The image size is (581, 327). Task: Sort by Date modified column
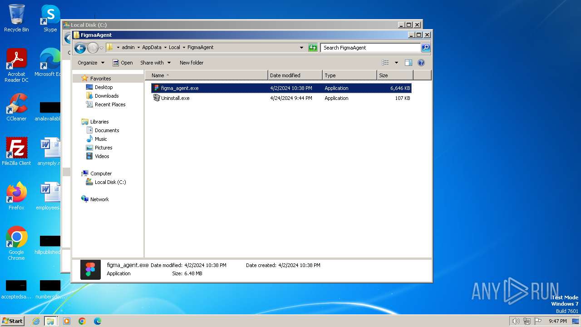(295, 75)
